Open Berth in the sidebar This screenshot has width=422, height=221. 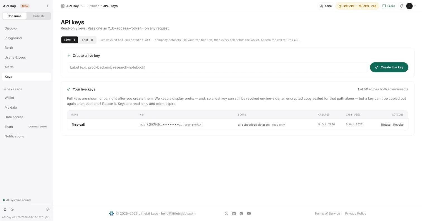(27, 48)
